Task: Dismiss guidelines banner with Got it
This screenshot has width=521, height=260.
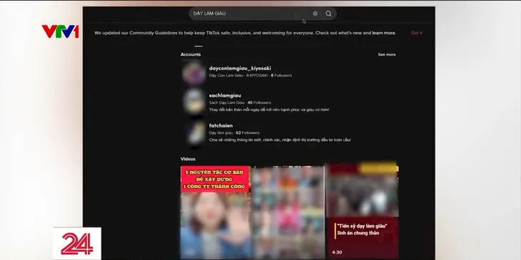Action: pyautogui.click(x=416, y=33)
